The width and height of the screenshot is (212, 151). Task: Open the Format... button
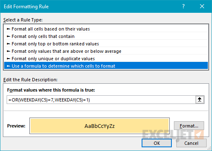[x=189, y=126]
